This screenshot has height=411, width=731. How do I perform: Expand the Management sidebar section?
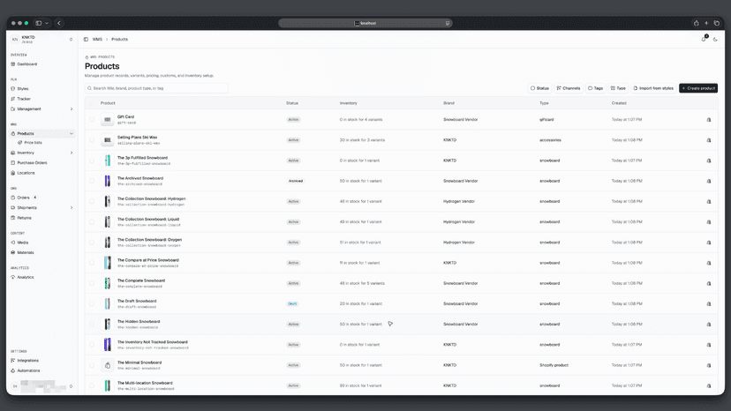[x=72, y=109]
